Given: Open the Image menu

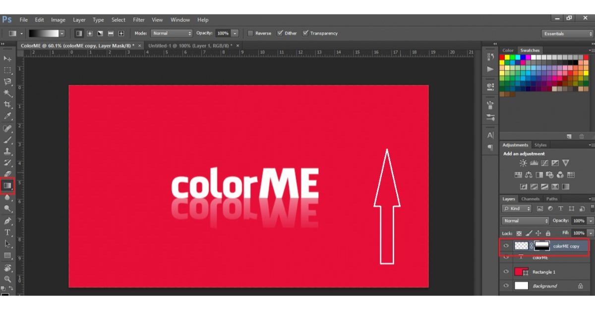Looking at the screenshot, I should point(58,20).
